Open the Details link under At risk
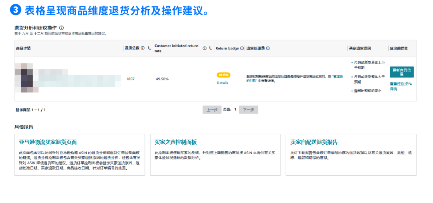 [x=223, y=83]
